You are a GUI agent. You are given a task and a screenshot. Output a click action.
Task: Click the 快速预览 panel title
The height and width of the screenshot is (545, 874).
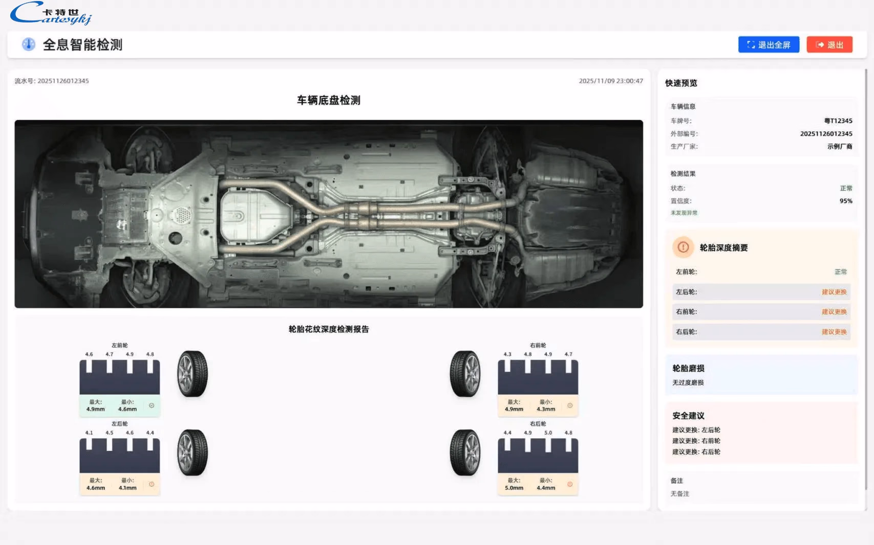click(681, 83)
